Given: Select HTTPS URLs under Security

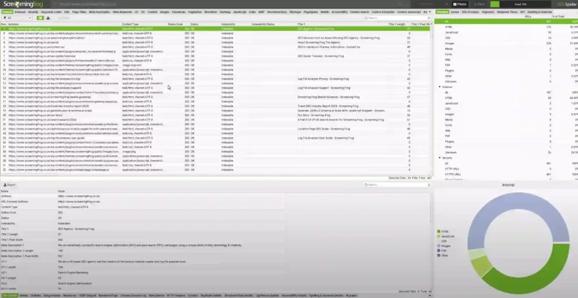Looking at the screenshot, I should [453, 174].
